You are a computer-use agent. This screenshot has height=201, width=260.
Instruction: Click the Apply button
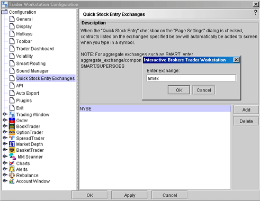pos(130,195)
